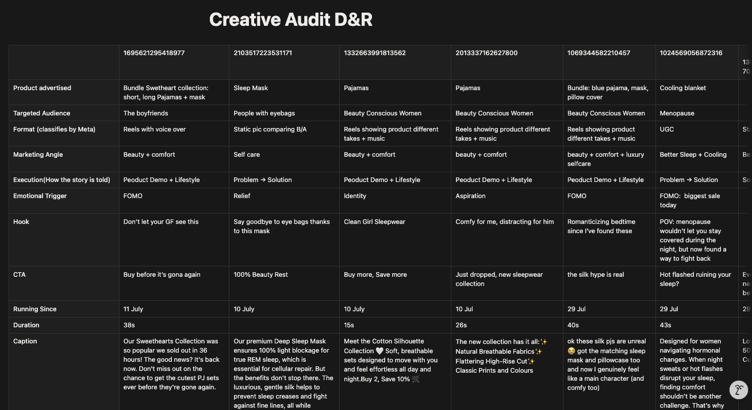
Task: Click the Emotional Trigger row label
Action: tap(40, 196)
